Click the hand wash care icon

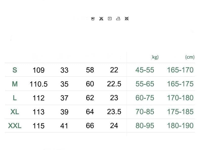93,19
